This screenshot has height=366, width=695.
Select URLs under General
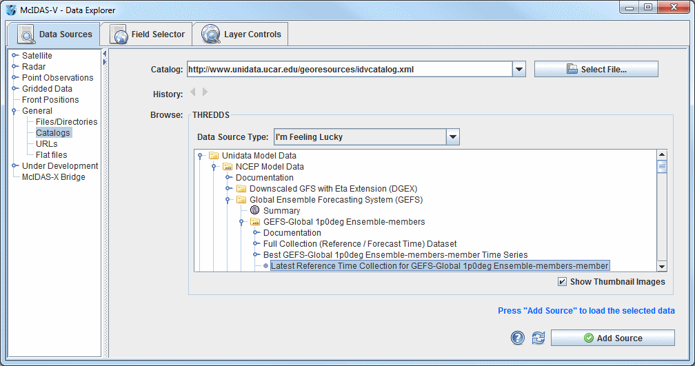click(x=47, y=144)
